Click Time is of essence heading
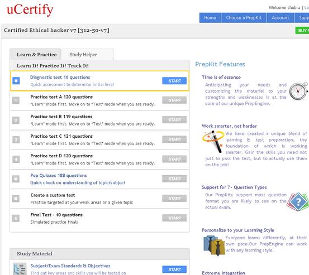The image size is (309, 275). click(x=221, y=78)
